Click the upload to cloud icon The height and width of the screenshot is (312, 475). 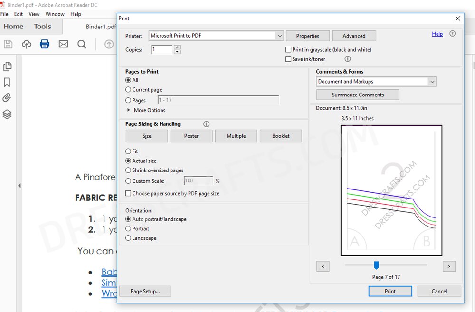tap(27, 44)
